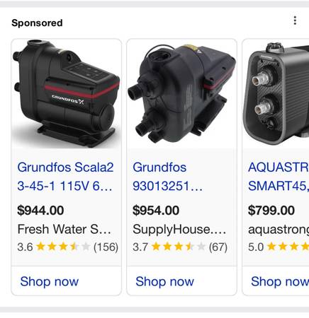Screen dimensions: 309x318
Task: Open AQUASTRONG SMART45 title link
Action: [x=279, y=177]
